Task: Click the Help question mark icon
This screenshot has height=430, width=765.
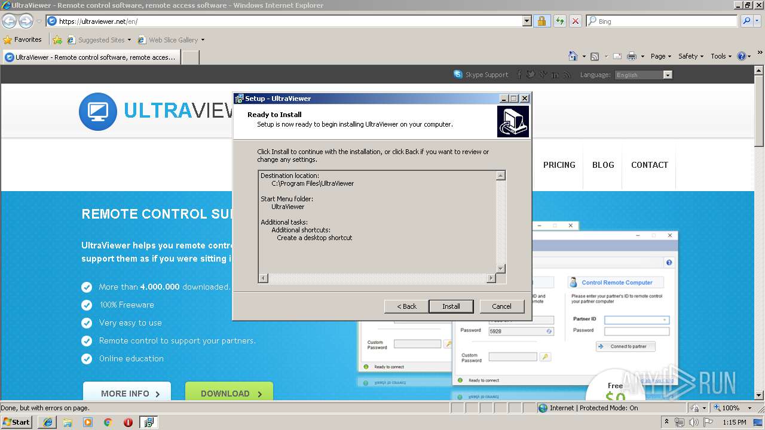Action: 742,56
